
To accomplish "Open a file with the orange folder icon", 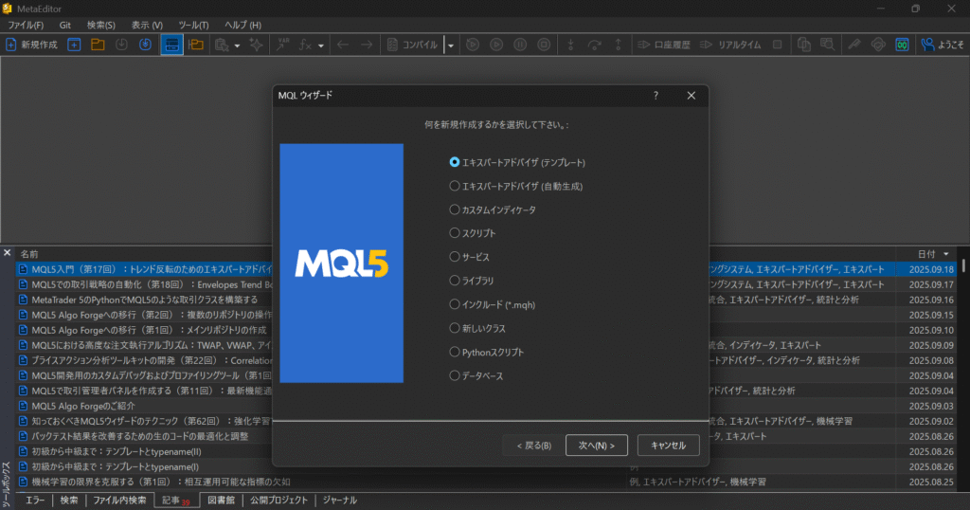I will pos(98,45).
